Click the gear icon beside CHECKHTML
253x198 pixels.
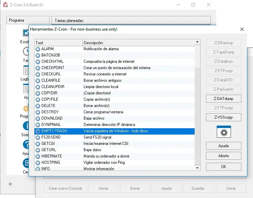tap(37, 61)
